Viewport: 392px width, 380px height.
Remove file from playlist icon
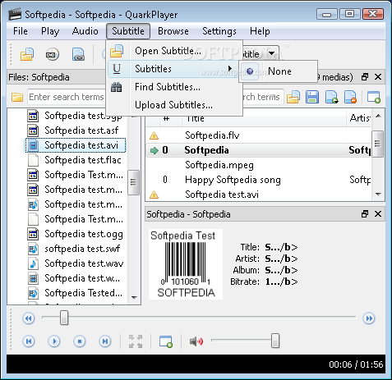point(351,97)
